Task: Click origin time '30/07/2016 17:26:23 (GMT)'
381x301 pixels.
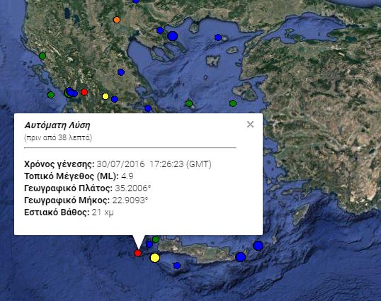Action: pos(154,164)
